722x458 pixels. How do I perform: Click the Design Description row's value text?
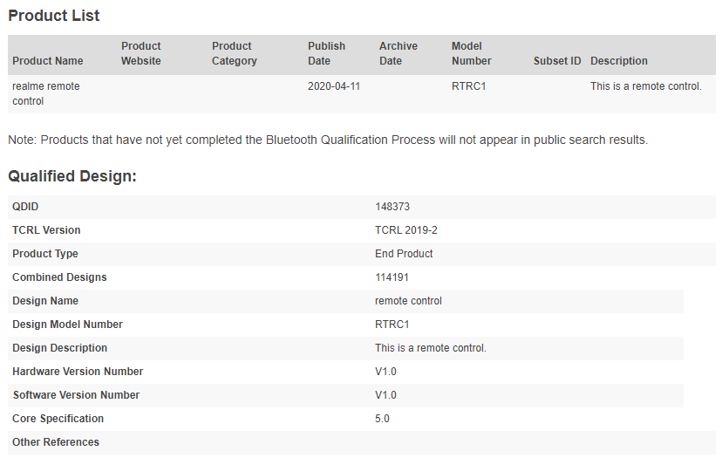click(x=430, y=347)
